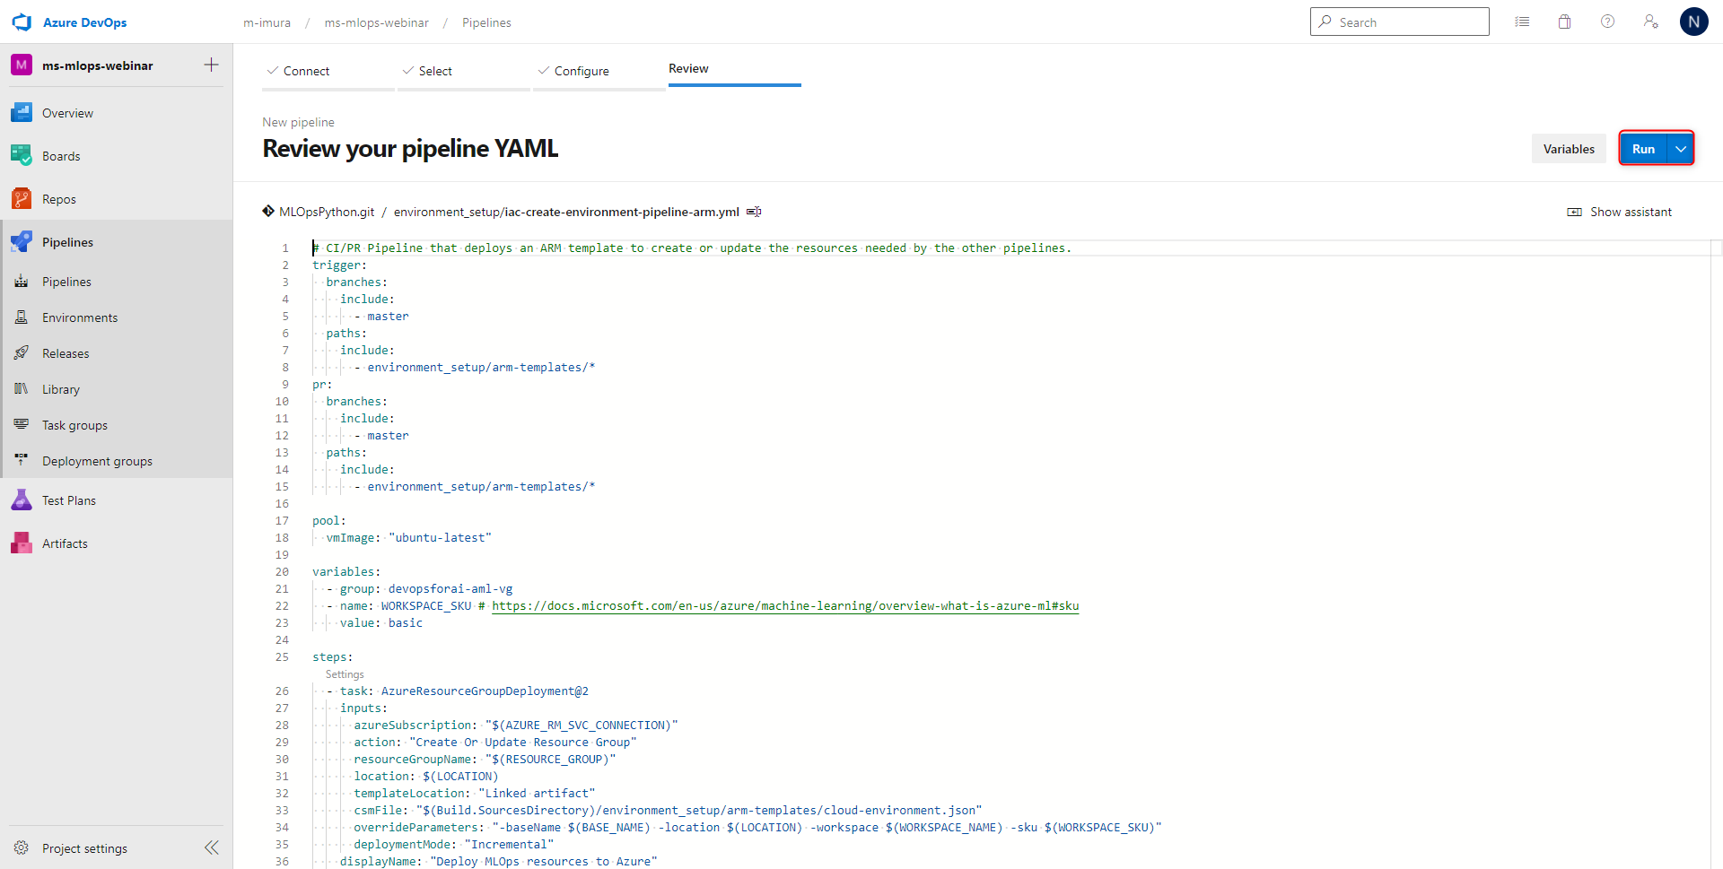Click the Variables button
This screenshot has height=869, width=1723.
tap(1569, 149)
